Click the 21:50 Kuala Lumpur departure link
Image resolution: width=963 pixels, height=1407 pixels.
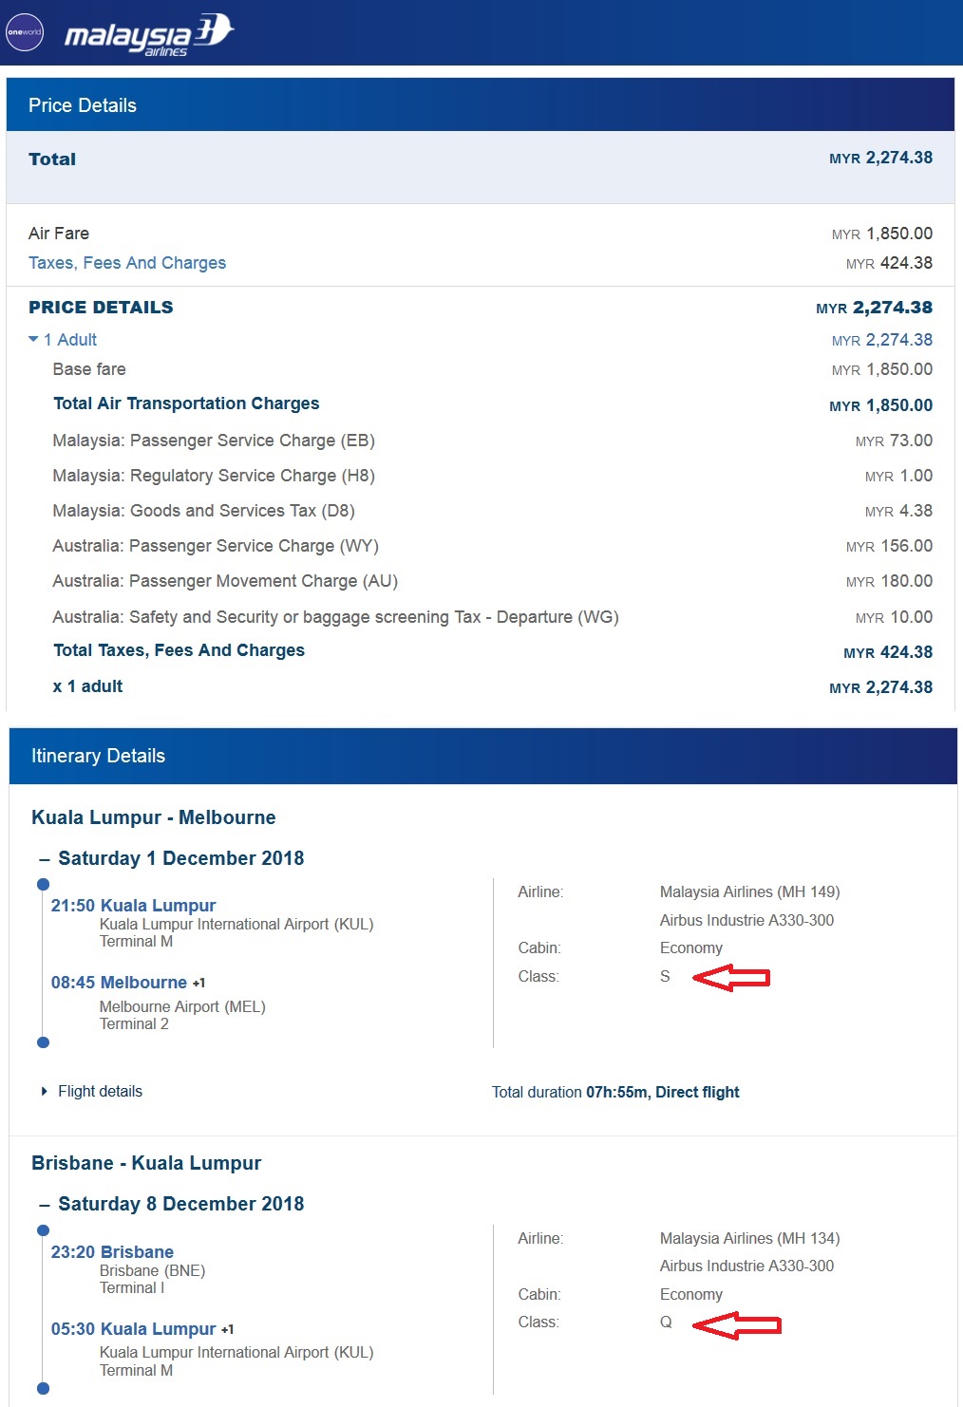[x=133, y=906]
